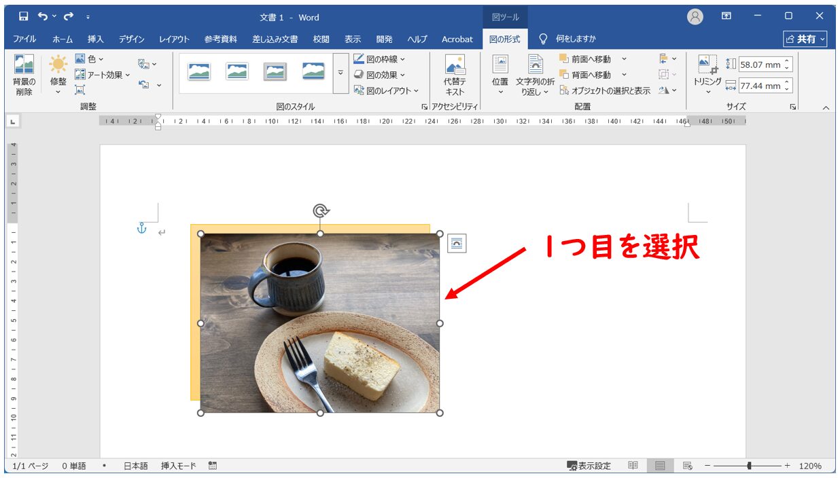Switch to the 表示 tab
This screenshot has width=840, height=478.
point(353,39)
